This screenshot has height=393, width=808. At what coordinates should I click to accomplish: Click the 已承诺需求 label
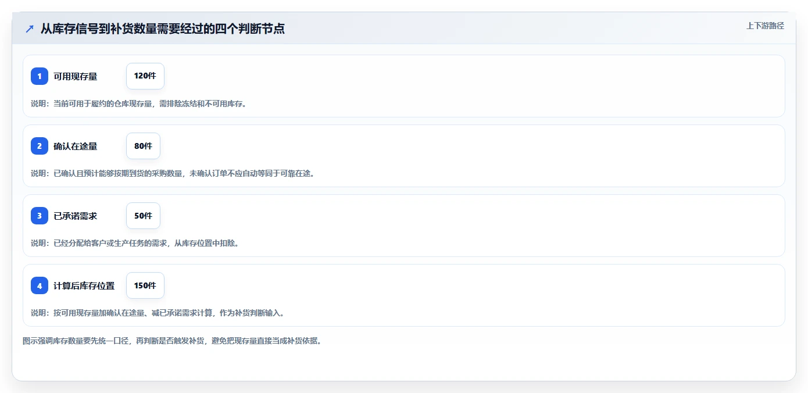click(x=75, y=216)
